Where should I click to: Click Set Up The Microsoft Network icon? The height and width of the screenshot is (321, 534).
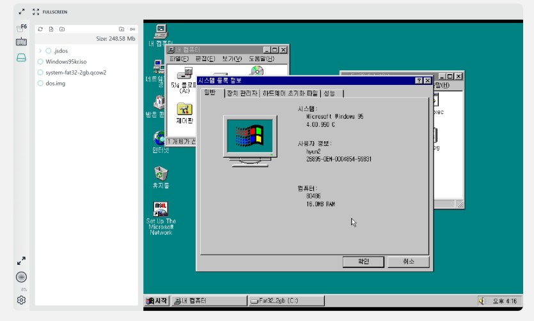pyautogui.click(x=161, y=209)
